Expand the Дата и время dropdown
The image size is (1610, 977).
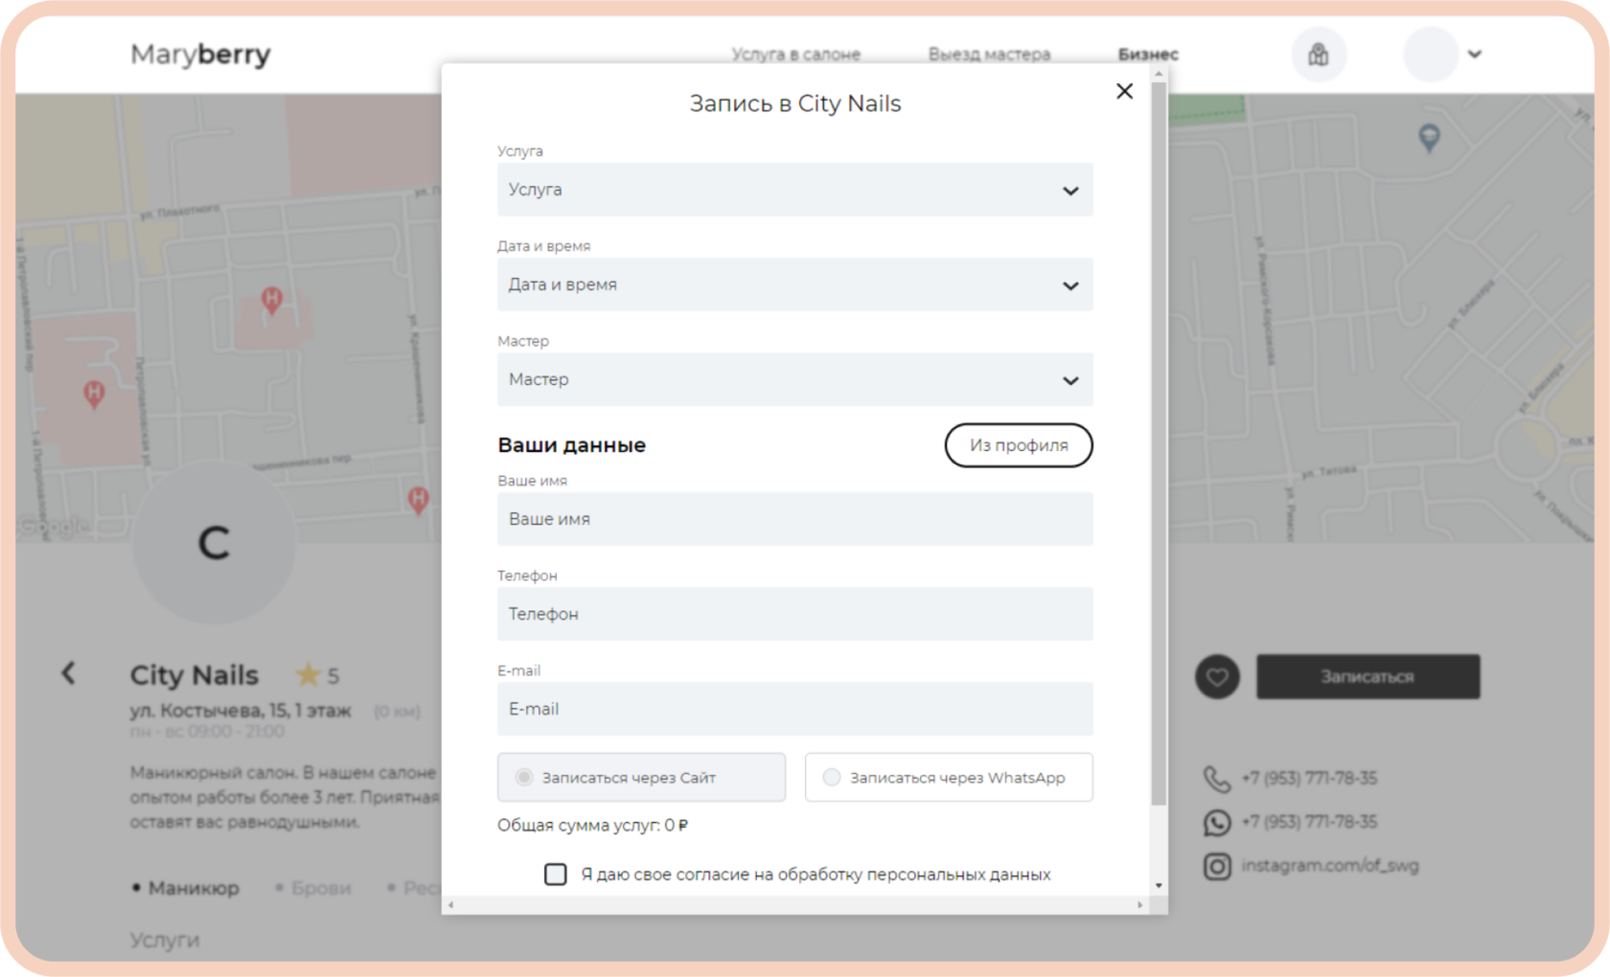point(794,284)
